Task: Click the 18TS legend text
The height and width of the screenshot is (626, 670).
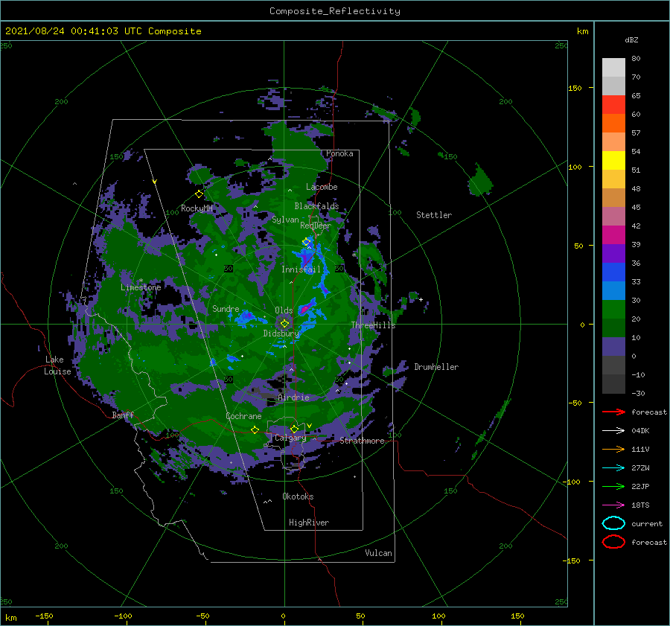Action: 640,505
